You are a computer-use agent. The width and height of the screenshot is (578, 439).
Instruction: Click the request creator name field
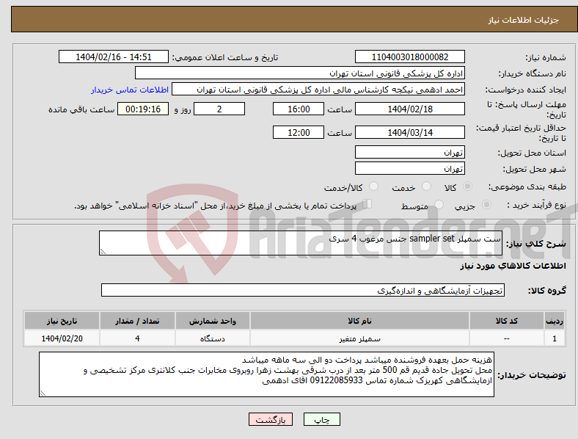tap(318, 90)
